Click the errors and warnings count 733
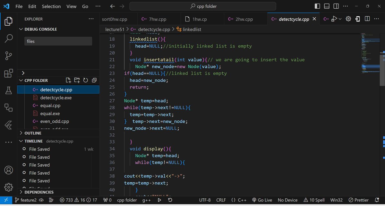 [x=78, y=200]
